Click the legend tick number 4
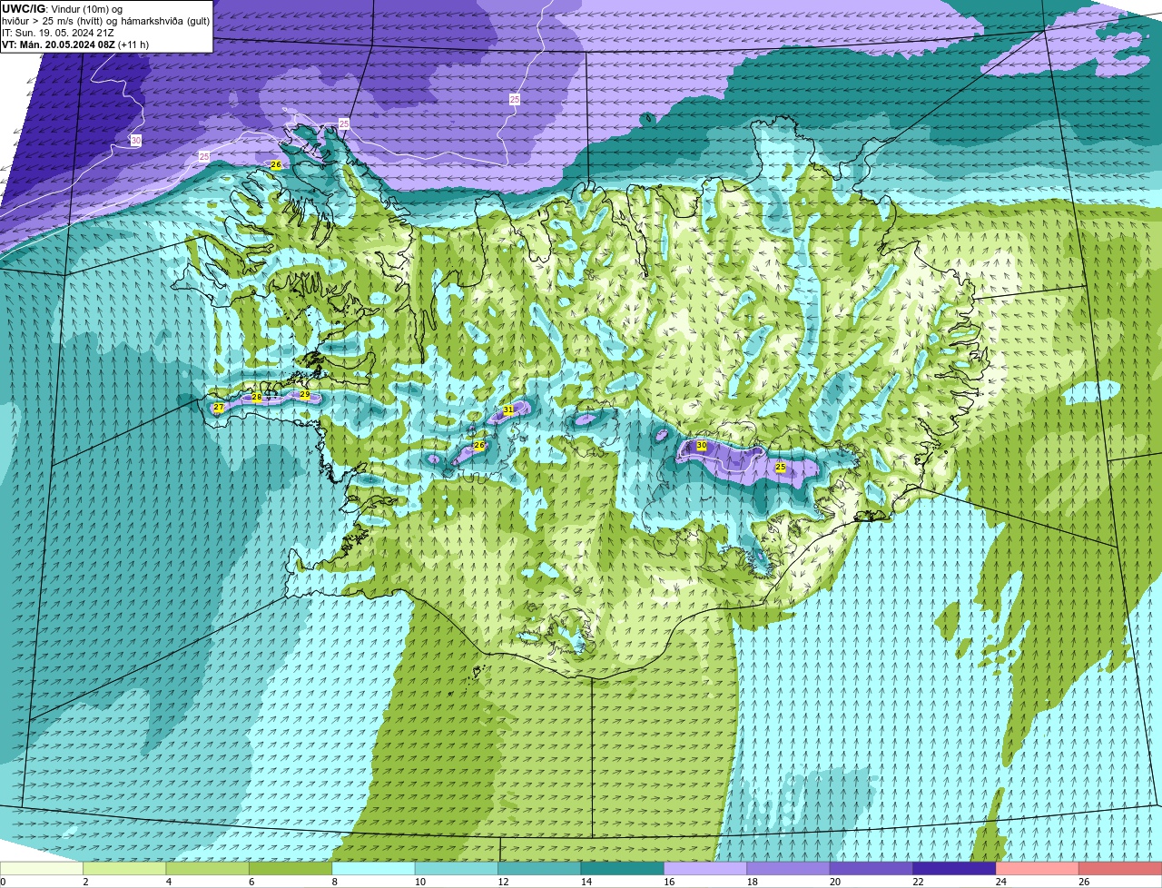Screen dimensions: 1162x888 [x=169, y=882]
